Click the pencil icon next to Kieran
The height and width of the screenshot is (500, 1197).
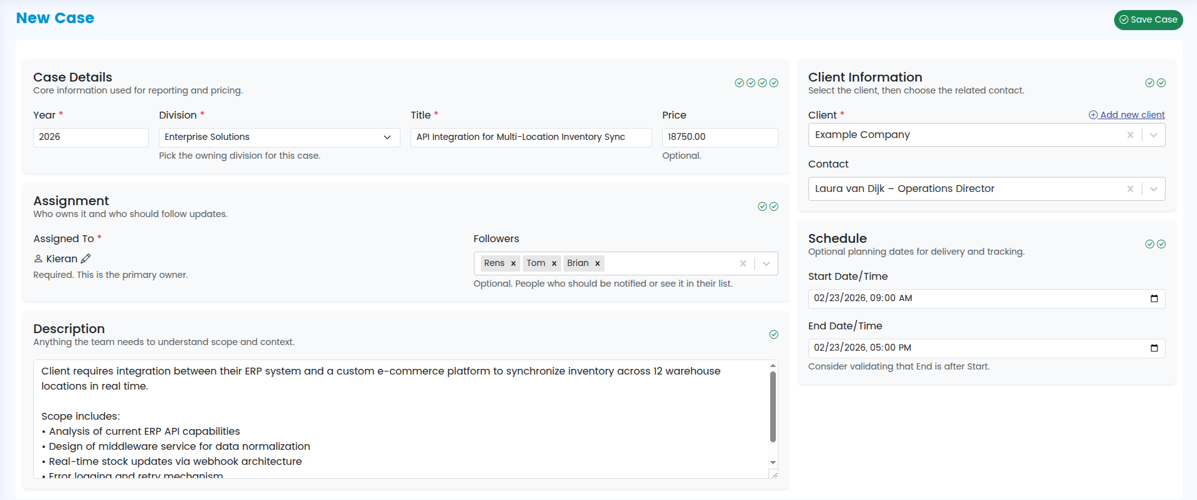tap(86, 258)
